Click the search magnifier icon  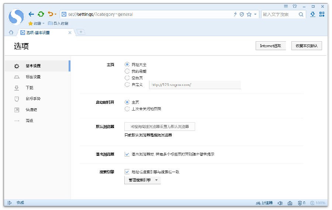[301, 14]
